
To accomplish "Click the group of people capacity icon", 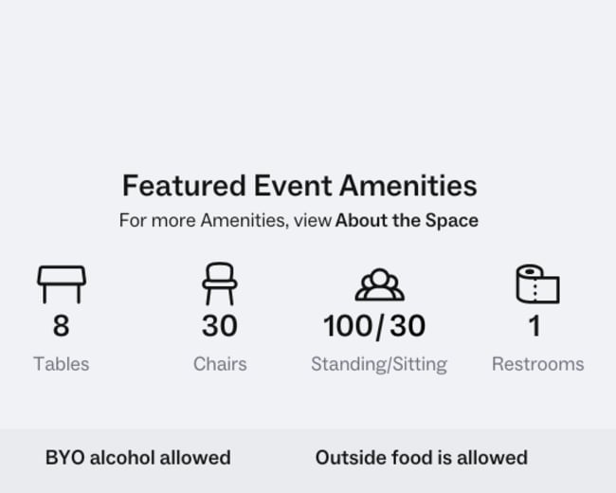I will click(x=379, y=284).
